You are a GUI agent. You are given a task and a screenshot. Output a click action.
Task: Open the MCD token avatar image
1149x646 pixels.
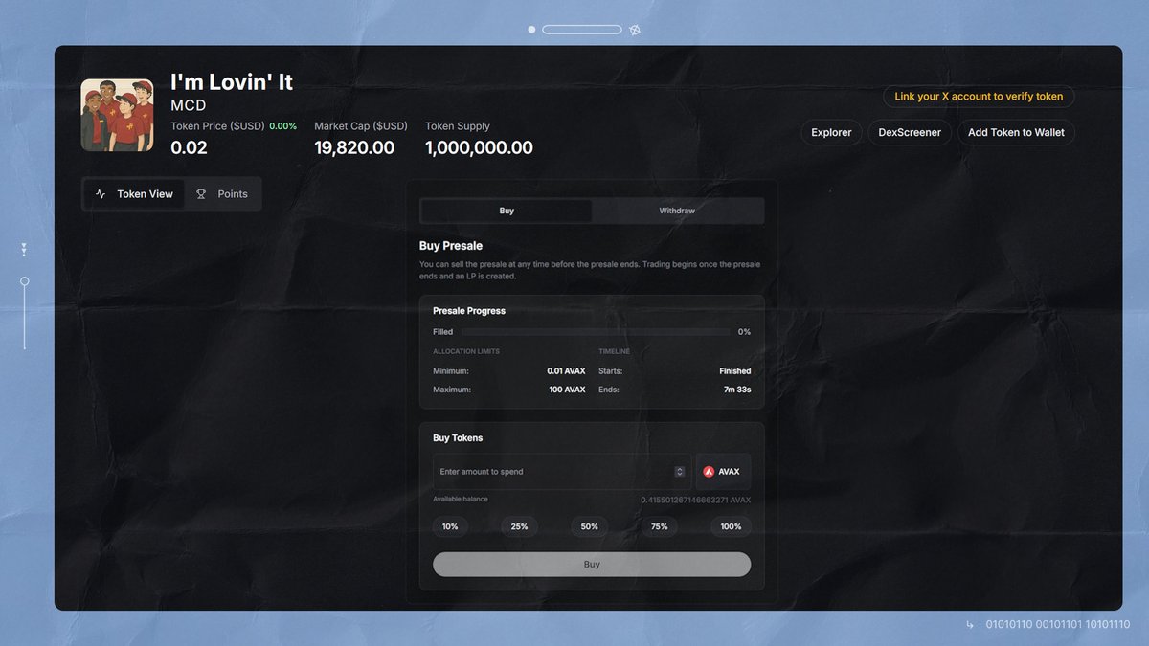(x=117, y=115)
